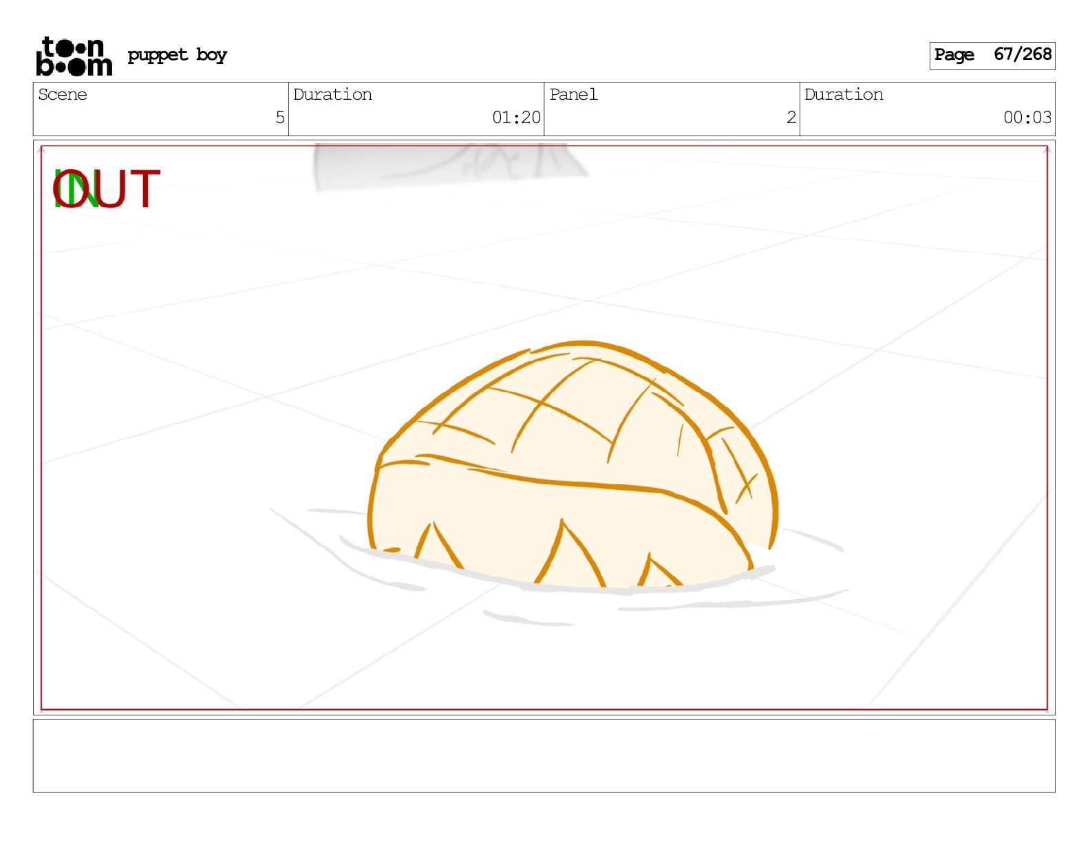The width and height of the screenshot is (1090, 842).
Task: Click the blurred character sketch at top
Action: (x=451, y=166)
